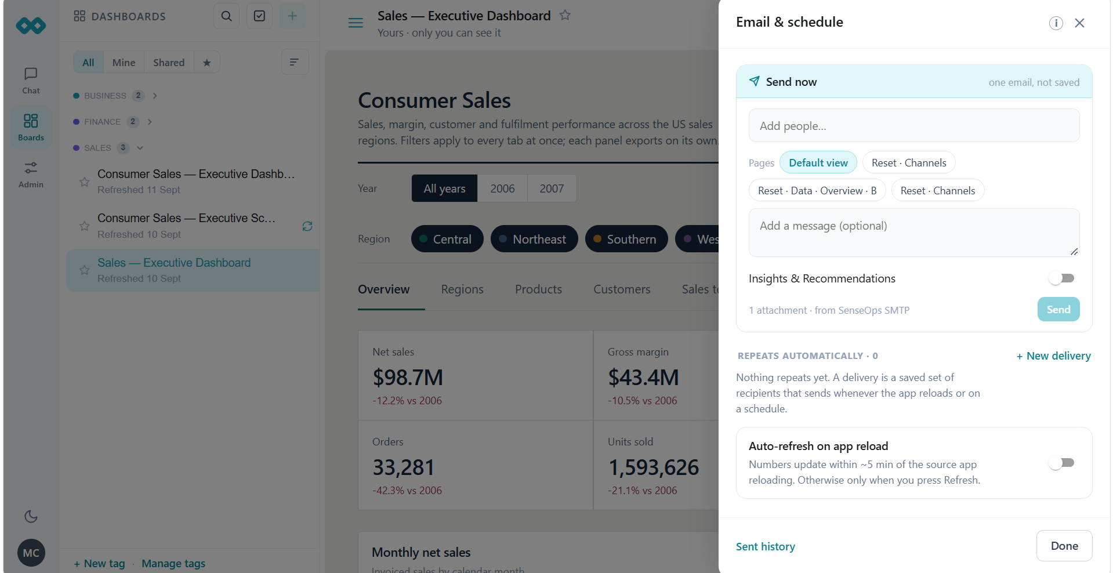Click + New delivery link
Viewport: 1113px width, 573px height.
[1053, 356]
